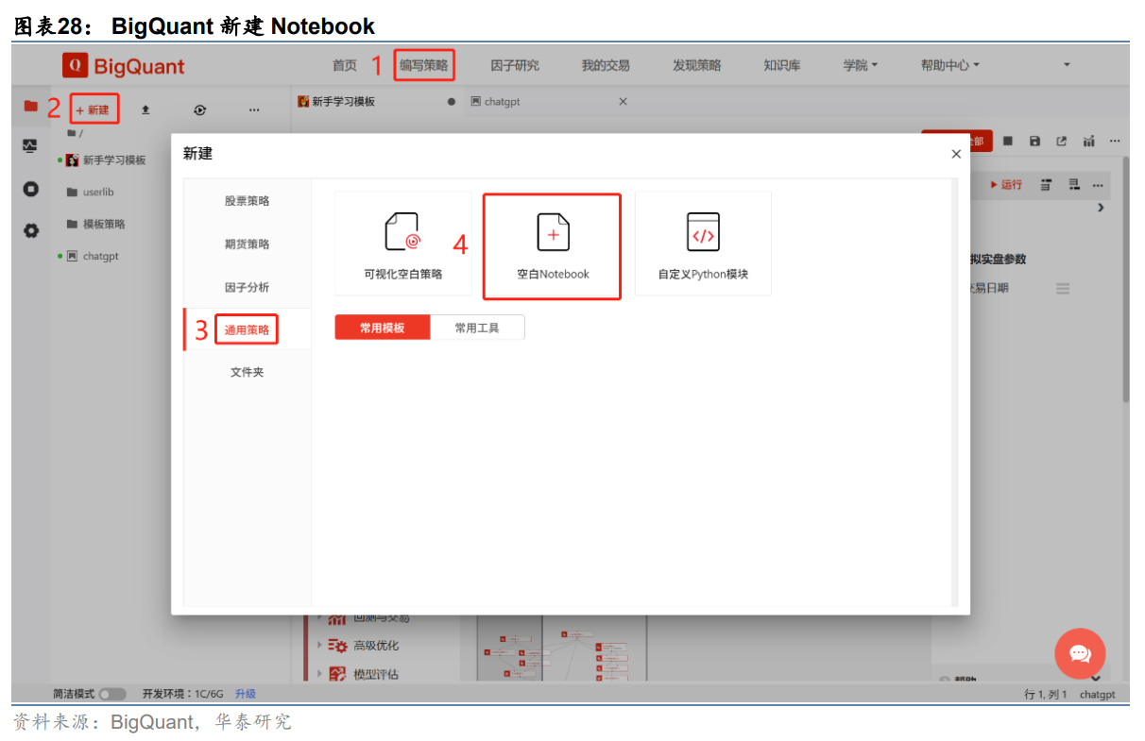Screen dimensions: 1145x741
Task: Click the stop-circle icon in the left sidebar
Action: tap(30, 189)
